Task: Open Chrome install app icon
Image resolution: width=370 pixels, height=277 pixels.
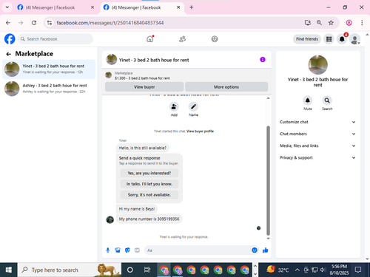Action: (x=308, y=23)
